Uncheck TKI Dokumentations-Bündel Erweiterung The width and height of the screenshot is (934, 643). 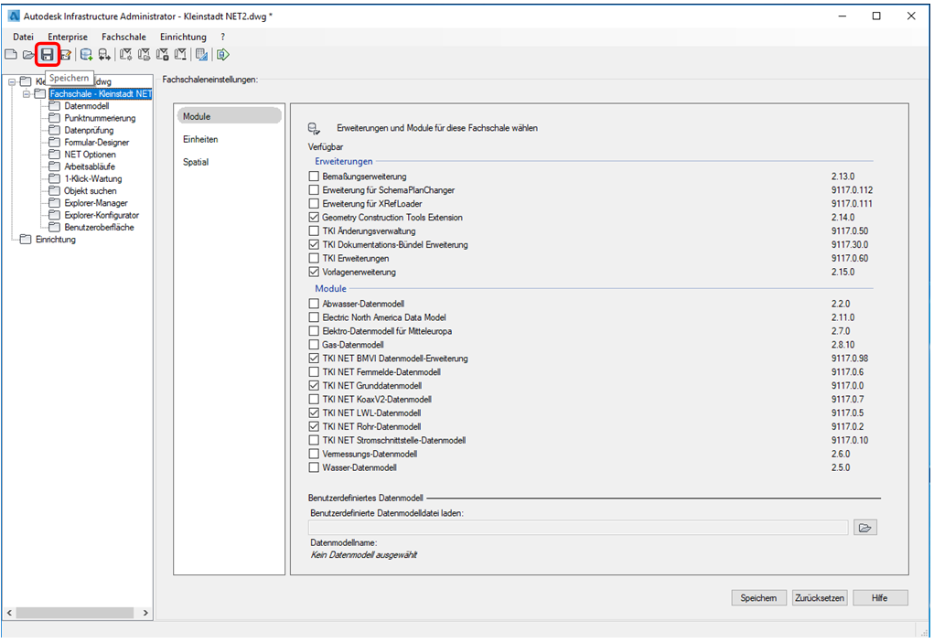pos(314,245)
